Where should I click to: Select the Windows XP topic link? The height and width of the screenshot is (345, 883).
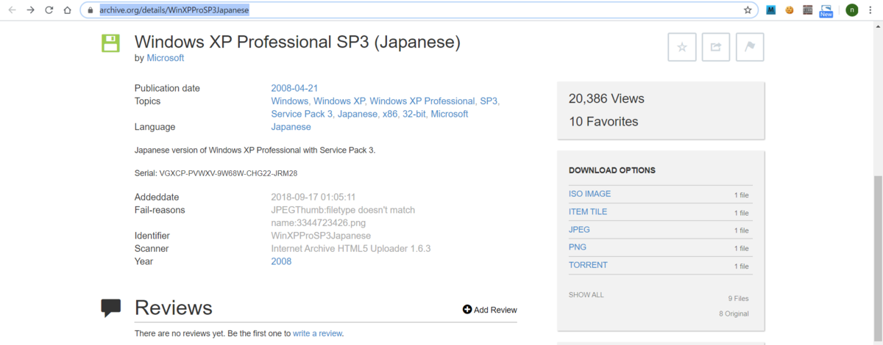(339, 101)
